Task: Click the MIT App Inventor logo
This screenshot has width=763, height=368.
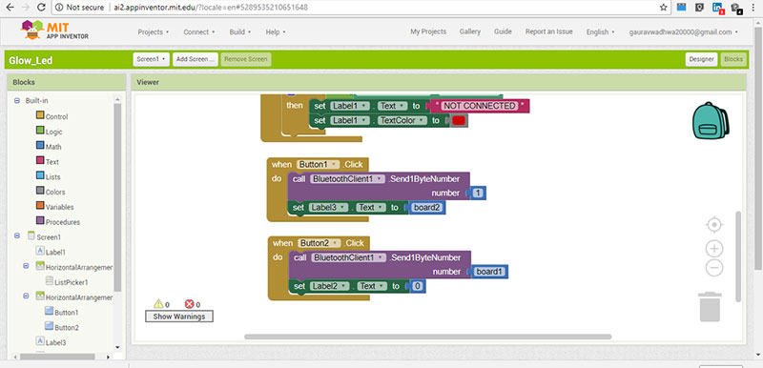Action: (54, 31)
